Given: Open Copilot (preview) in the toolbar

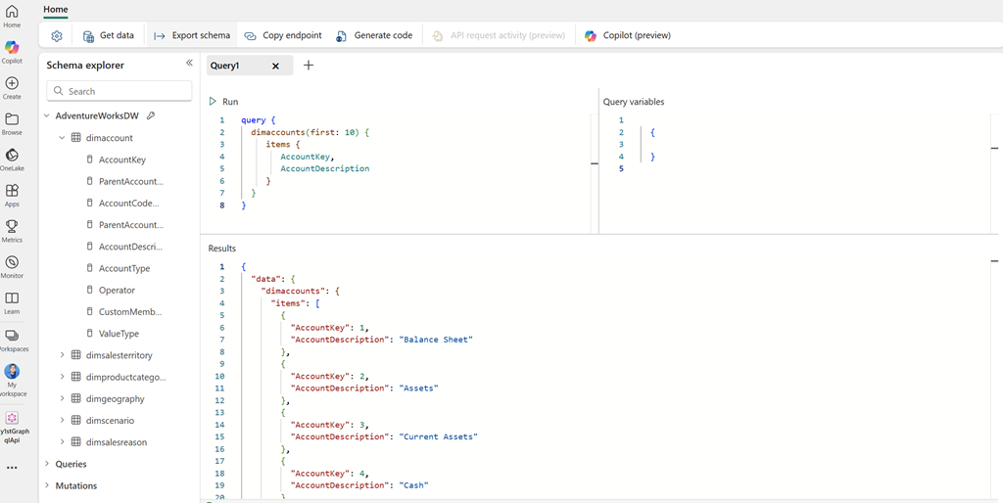Looking at the screenshot, I should click(x=628, y=36).
